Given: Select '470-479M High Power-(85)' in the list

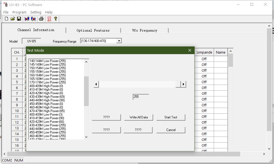Looking at the screenshot, I should point(47,111).
